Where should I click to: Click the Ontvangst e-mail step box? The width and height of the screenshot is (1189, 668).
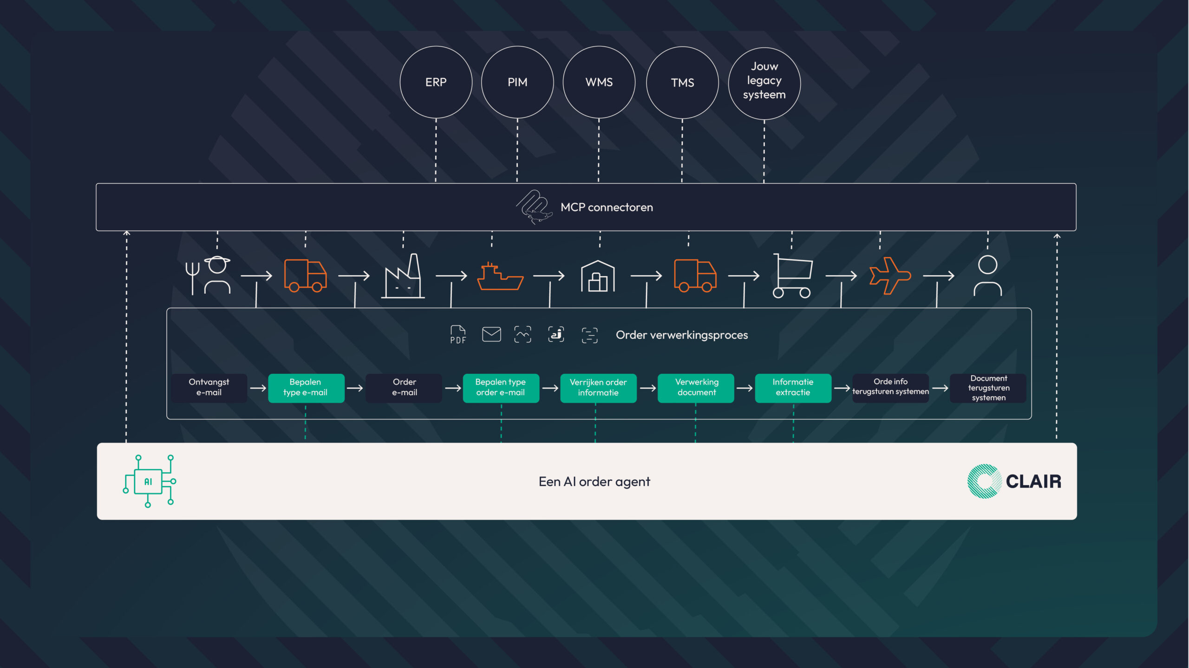point(209,387)
